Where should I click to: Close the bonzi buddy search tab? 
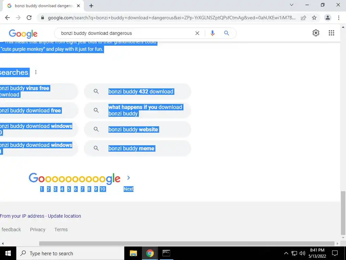tap(78, 6)
